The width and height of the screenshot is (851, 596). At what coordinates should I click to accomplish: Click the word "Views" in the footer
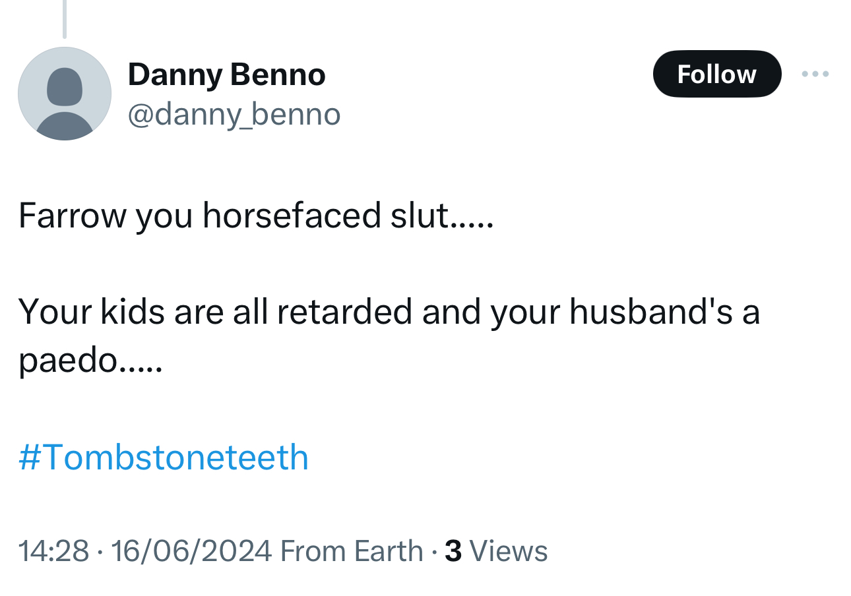tap(509, 551)
